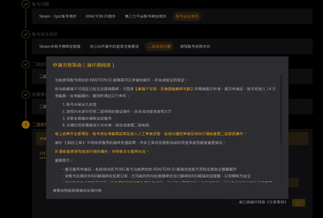Click the checkmark icon beside 账号安全相关 step heading
323x218 pixels.
(26, 34)
